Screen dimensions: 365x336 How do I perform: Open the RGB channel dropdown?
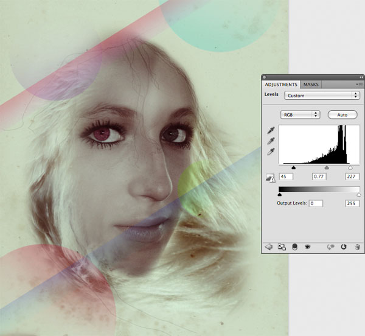click(x=300, y=115)
